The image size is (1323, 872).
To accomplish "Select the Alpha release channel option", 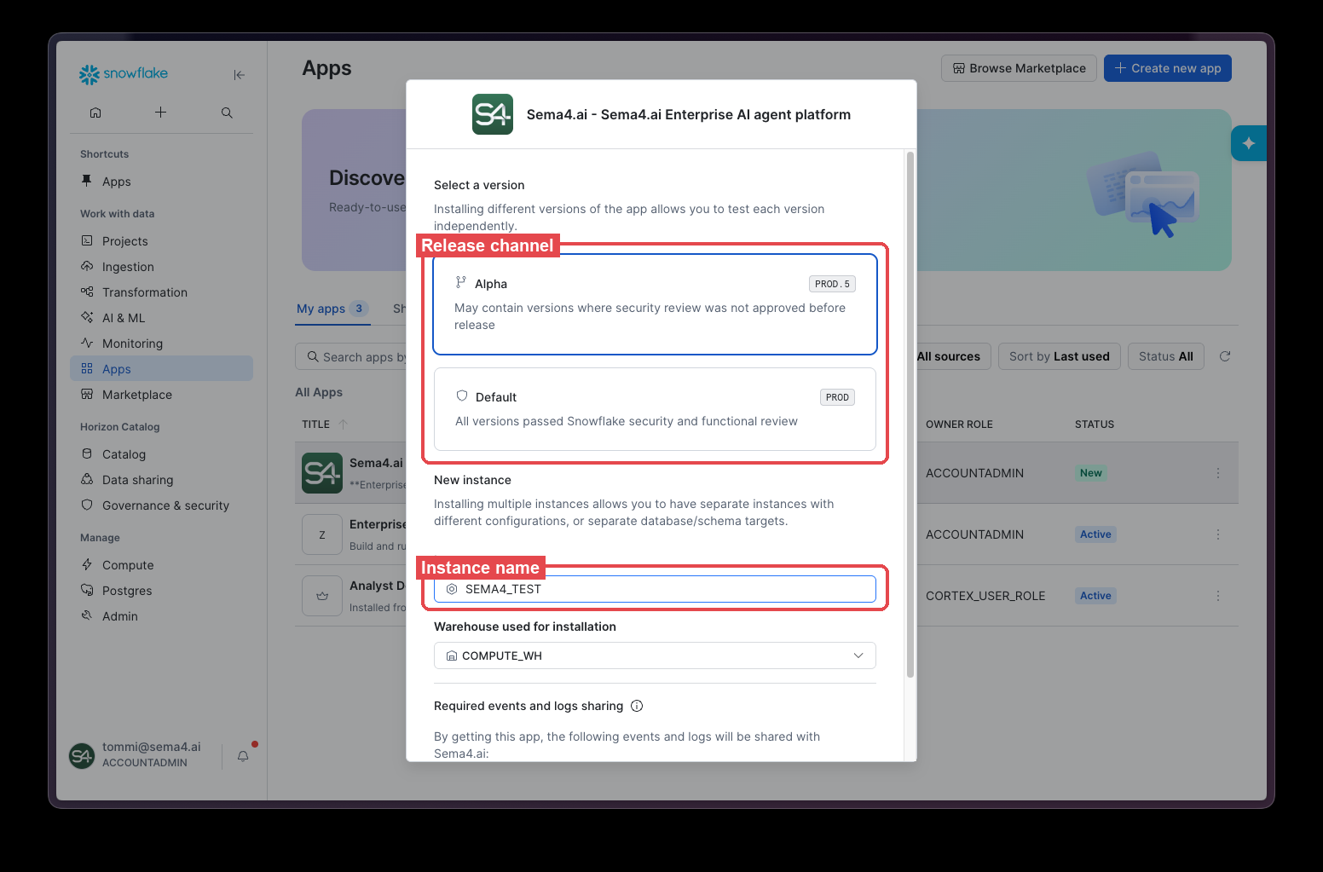I will pos(655,304).
